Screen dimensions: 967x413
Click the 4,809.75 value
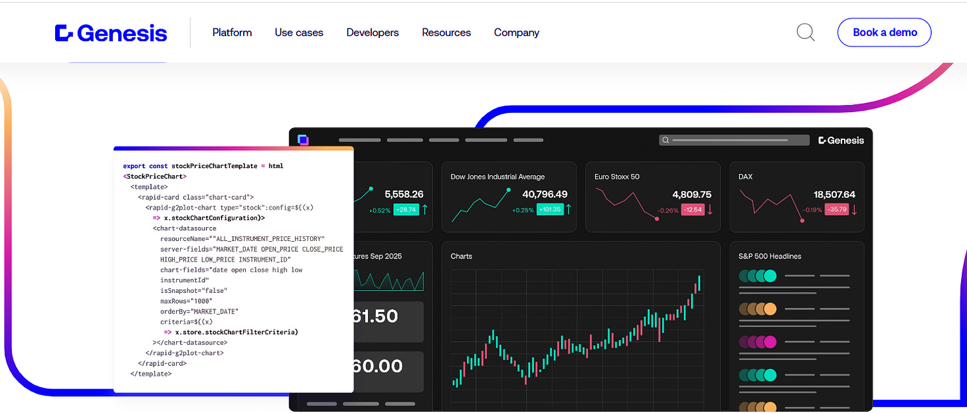(691, 195)
